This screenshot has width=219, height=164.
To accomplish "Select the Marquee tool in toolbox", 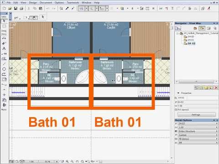I will (4, 26).
